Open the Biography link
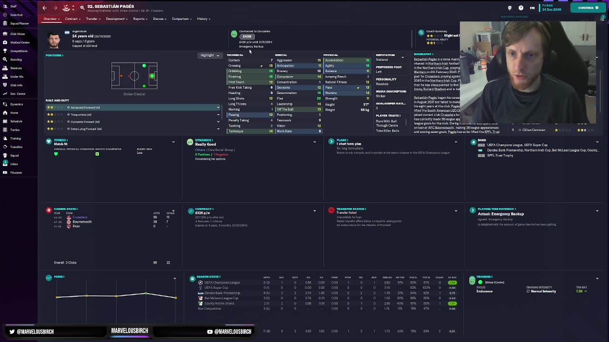Screen dimensions: 609x342 (423, 54)
